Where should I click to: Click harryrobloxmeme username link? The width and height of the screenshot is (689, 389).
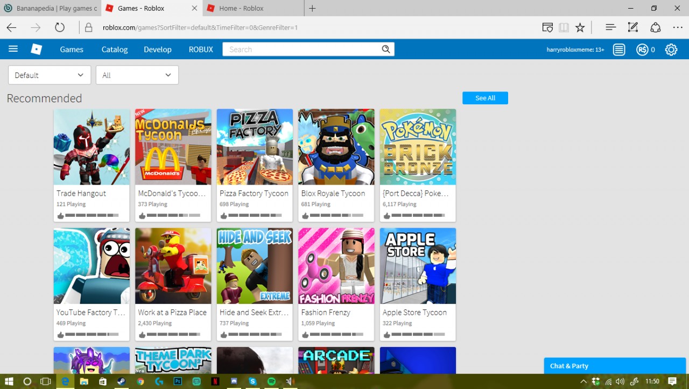coord(575,49)
